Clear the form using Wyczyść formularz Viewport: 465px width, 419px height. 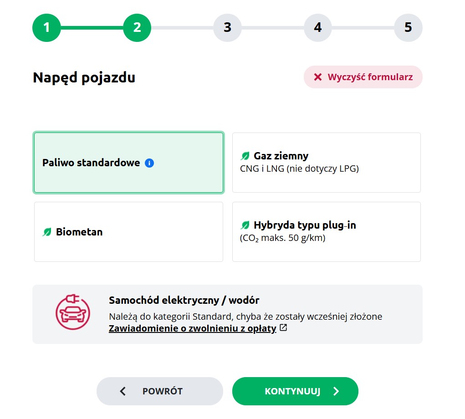coord(363,77)
